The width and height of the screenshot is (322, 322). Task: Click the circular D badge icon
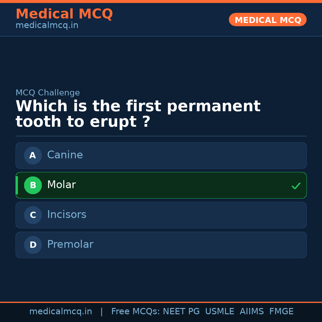pos(33,245)
